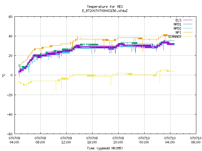The image size is (202, 151).
Task: Click the y-axis label -40
Action: pos(9,115)
